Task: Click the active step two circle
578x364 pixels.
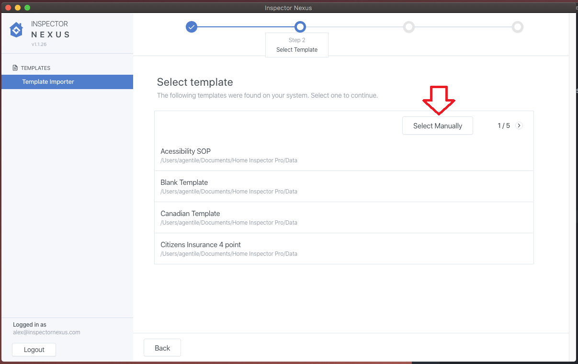Action: (300, 27)
